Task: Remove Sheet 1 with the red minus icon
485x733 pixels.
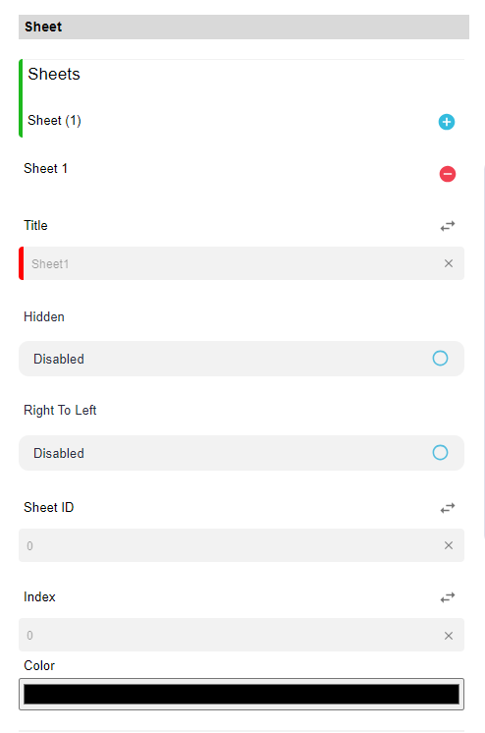Action: [447, 174]
